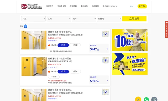Open 義達特選倉 storage door photo
The image size is (168, 101).
click(x=34, y=67)
